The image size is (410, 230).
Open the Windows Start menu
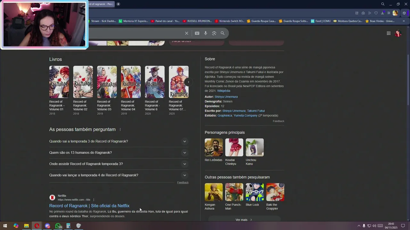5,226
